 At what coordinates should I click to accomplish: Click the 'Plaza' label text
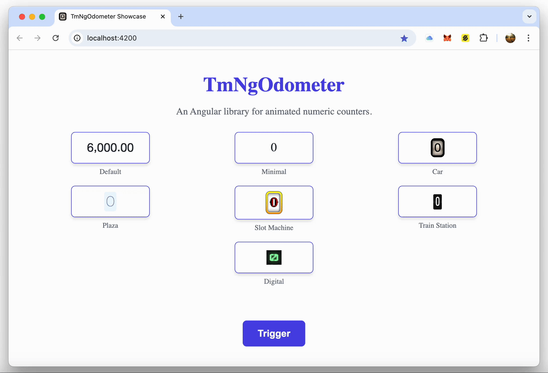[110, 226]
